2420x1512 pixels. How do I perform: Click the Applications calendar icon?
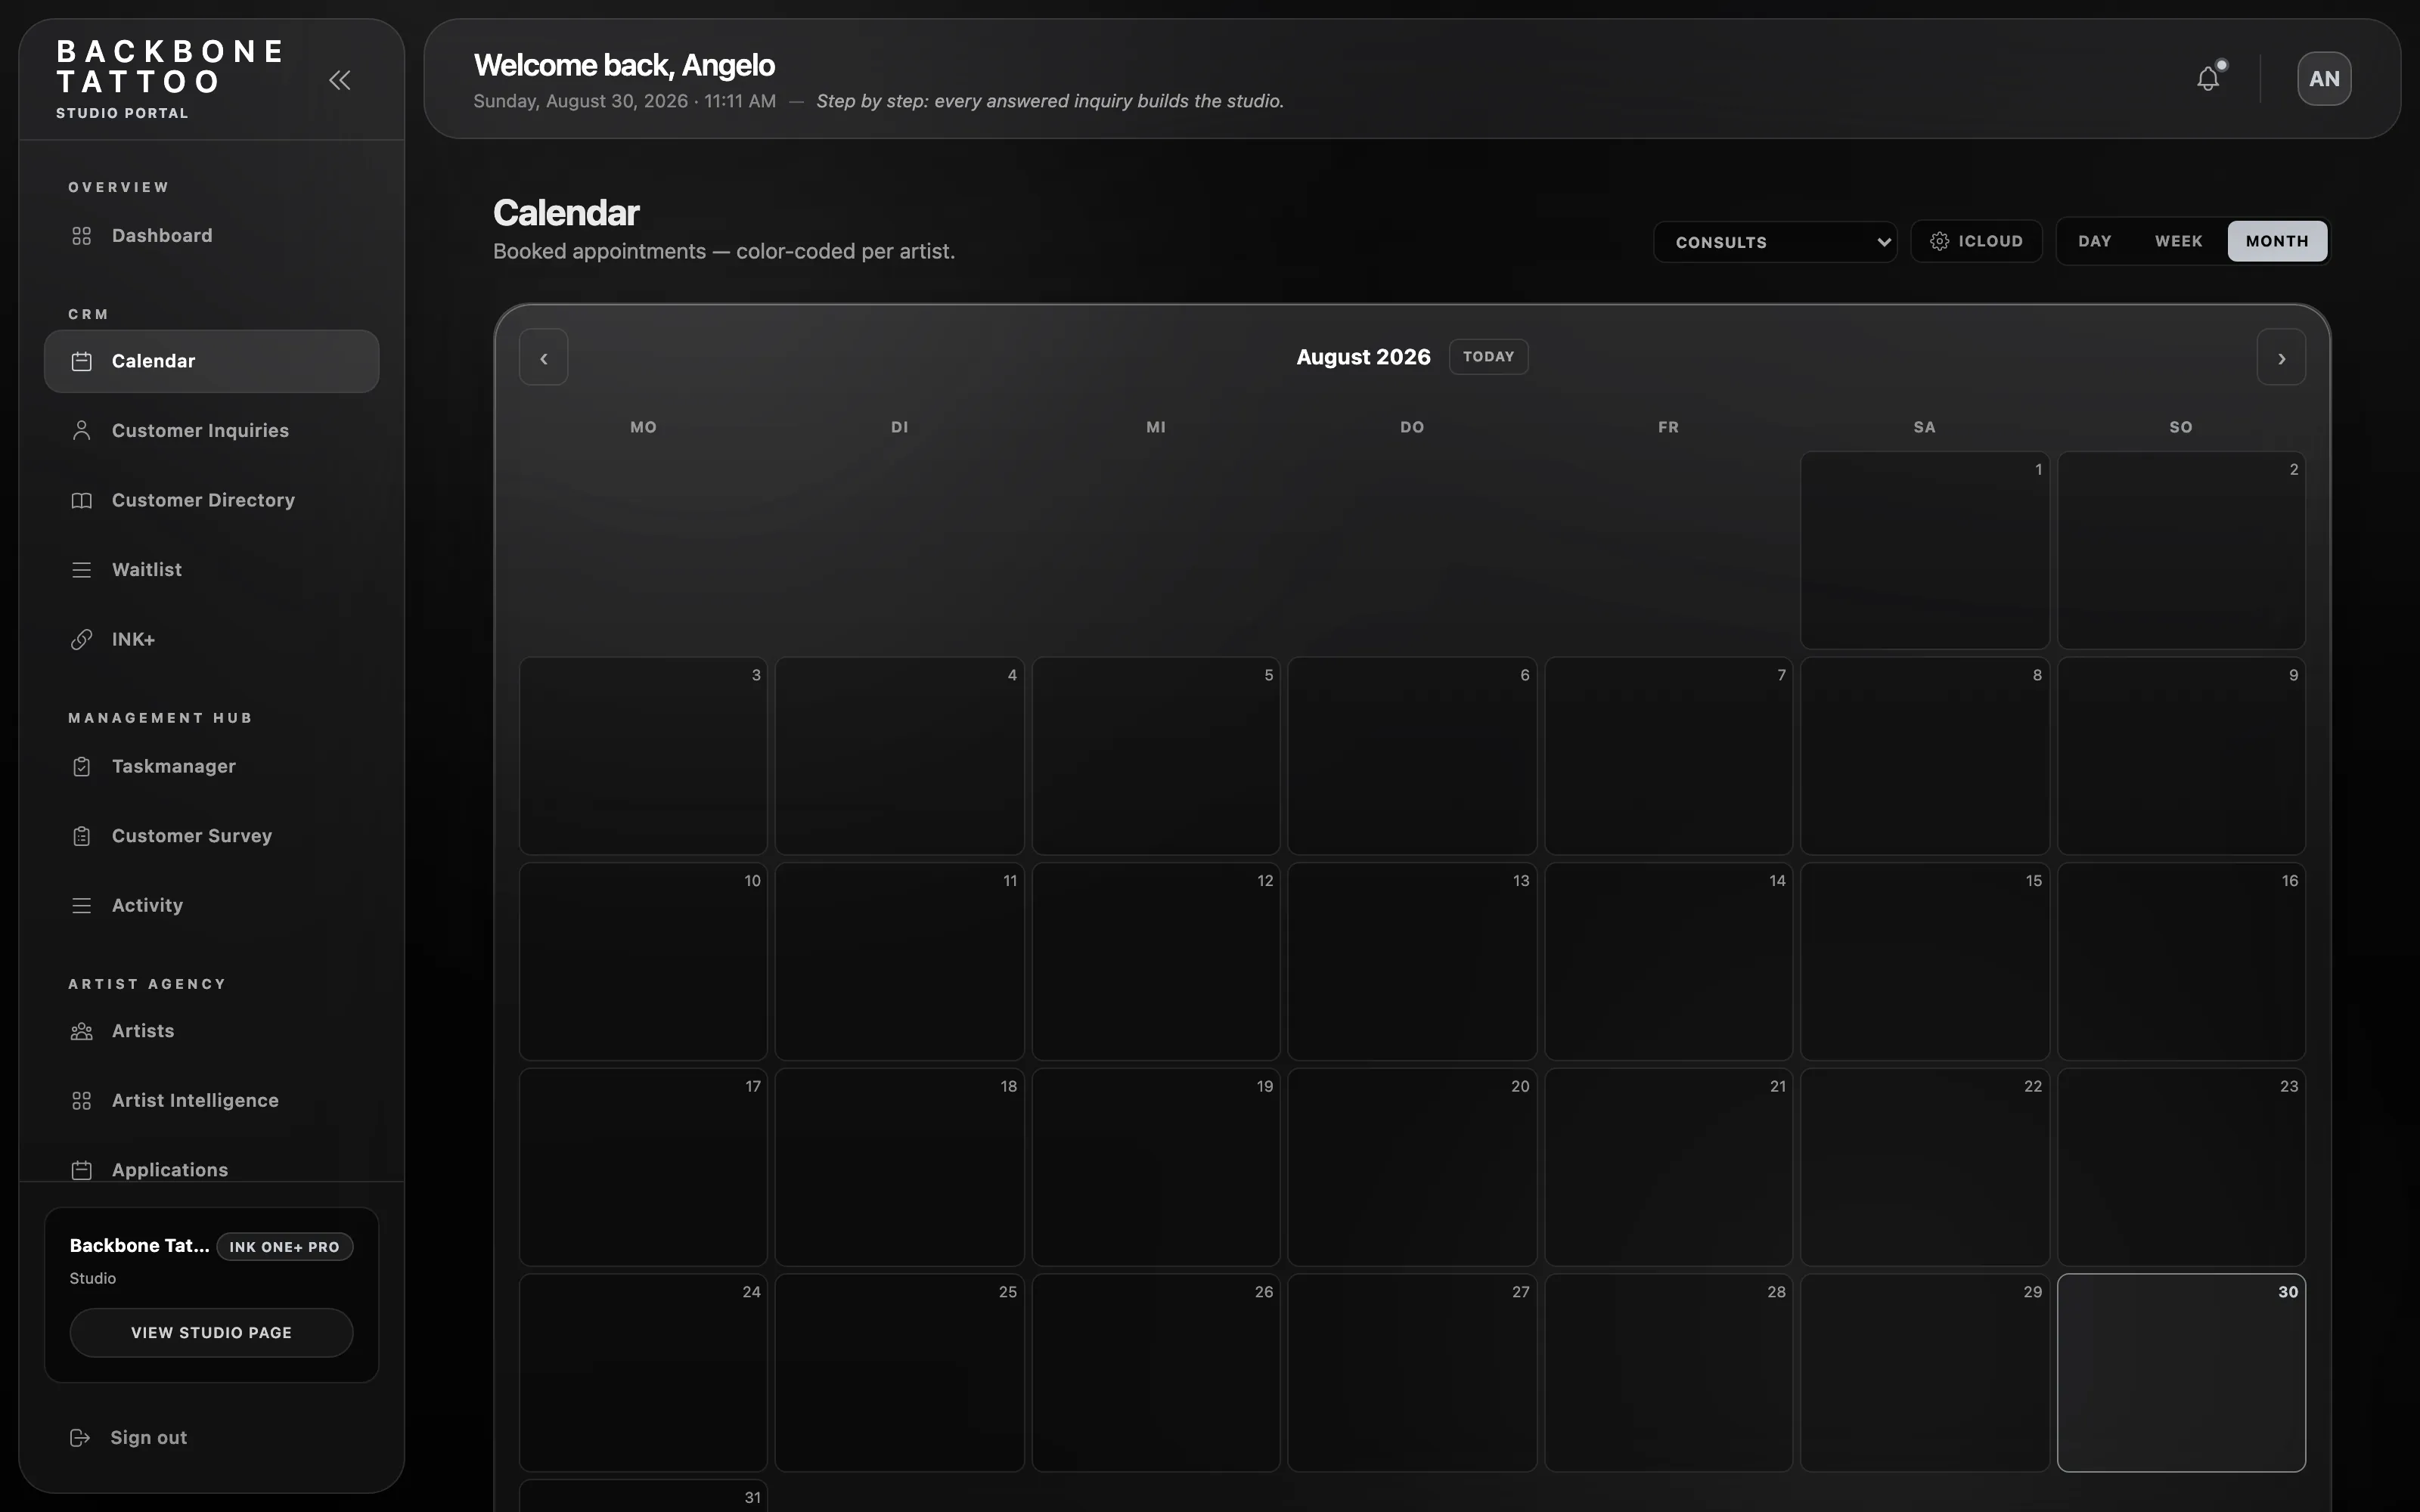(x=82, y=1170)
